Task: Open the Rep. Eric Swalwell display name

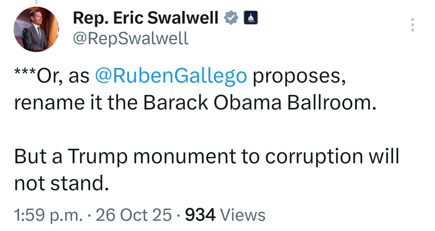Action: [145, 18]
